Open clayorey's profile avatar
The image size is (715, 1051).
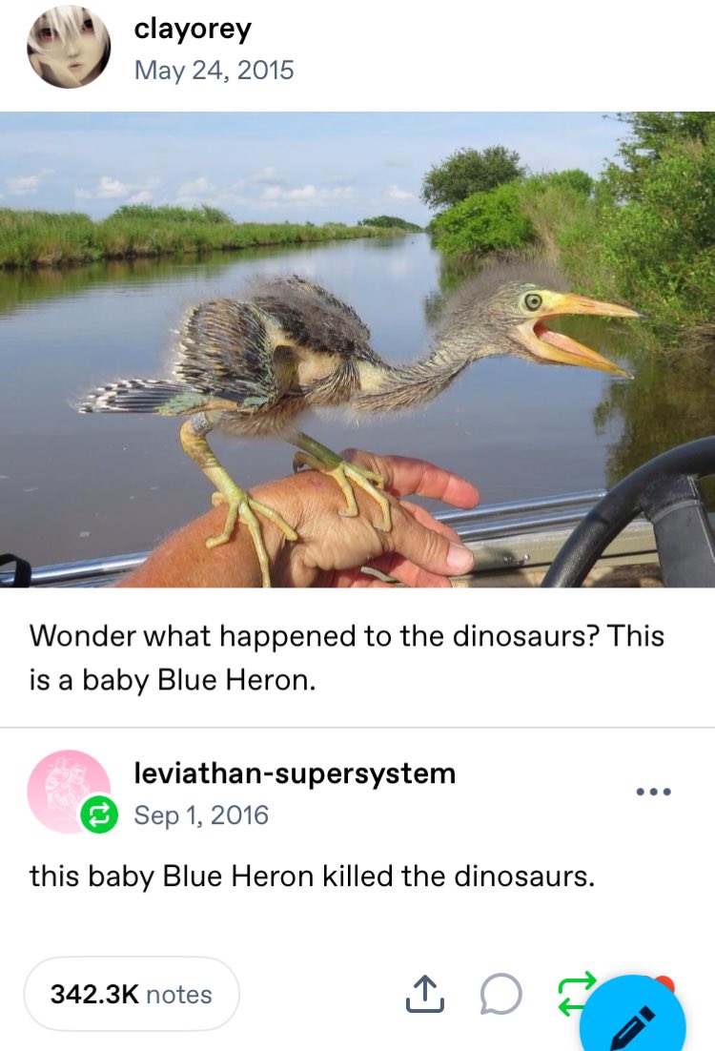(69, 47)
